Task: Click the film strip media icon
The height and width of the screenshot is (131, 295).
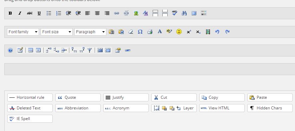Action: click(208, 32)
